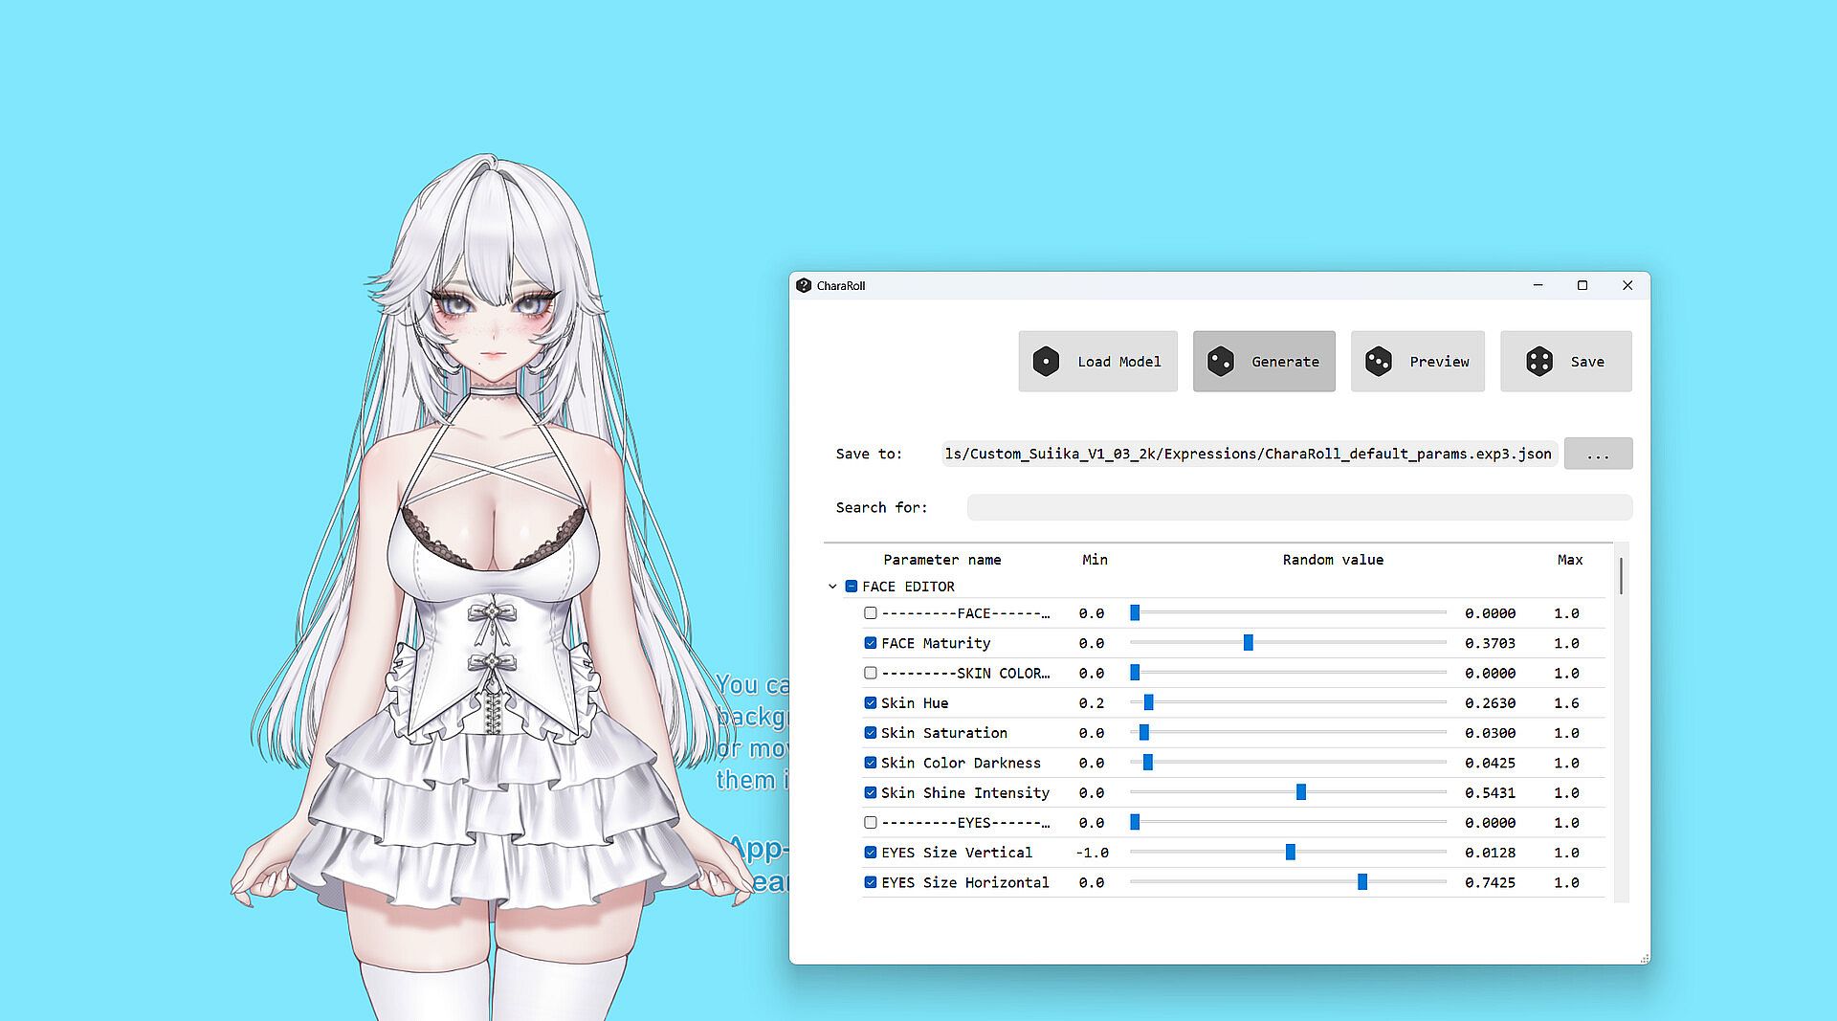Toggle the FACE EDITOR group checkbox

point(852,587)
